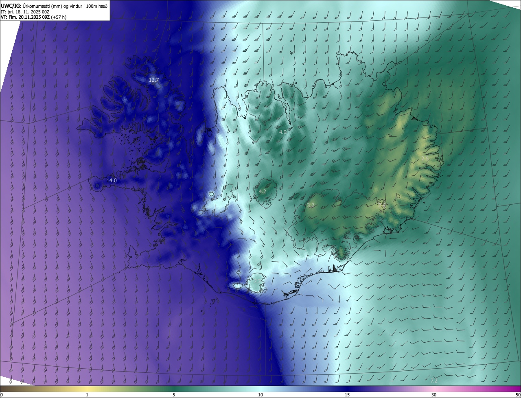Click the 30 tick label on the scale
This screenshot has width=521, height=398.
point(434,395)
